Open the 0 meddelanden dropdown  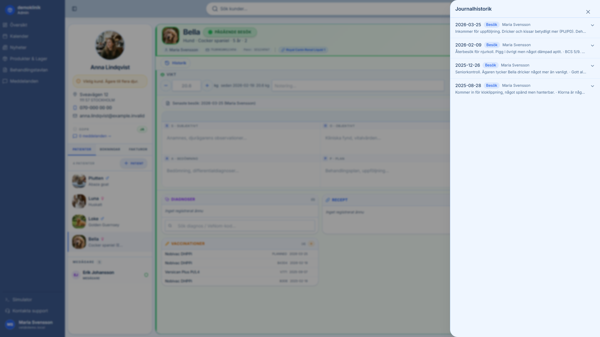[x=92, y=136]
